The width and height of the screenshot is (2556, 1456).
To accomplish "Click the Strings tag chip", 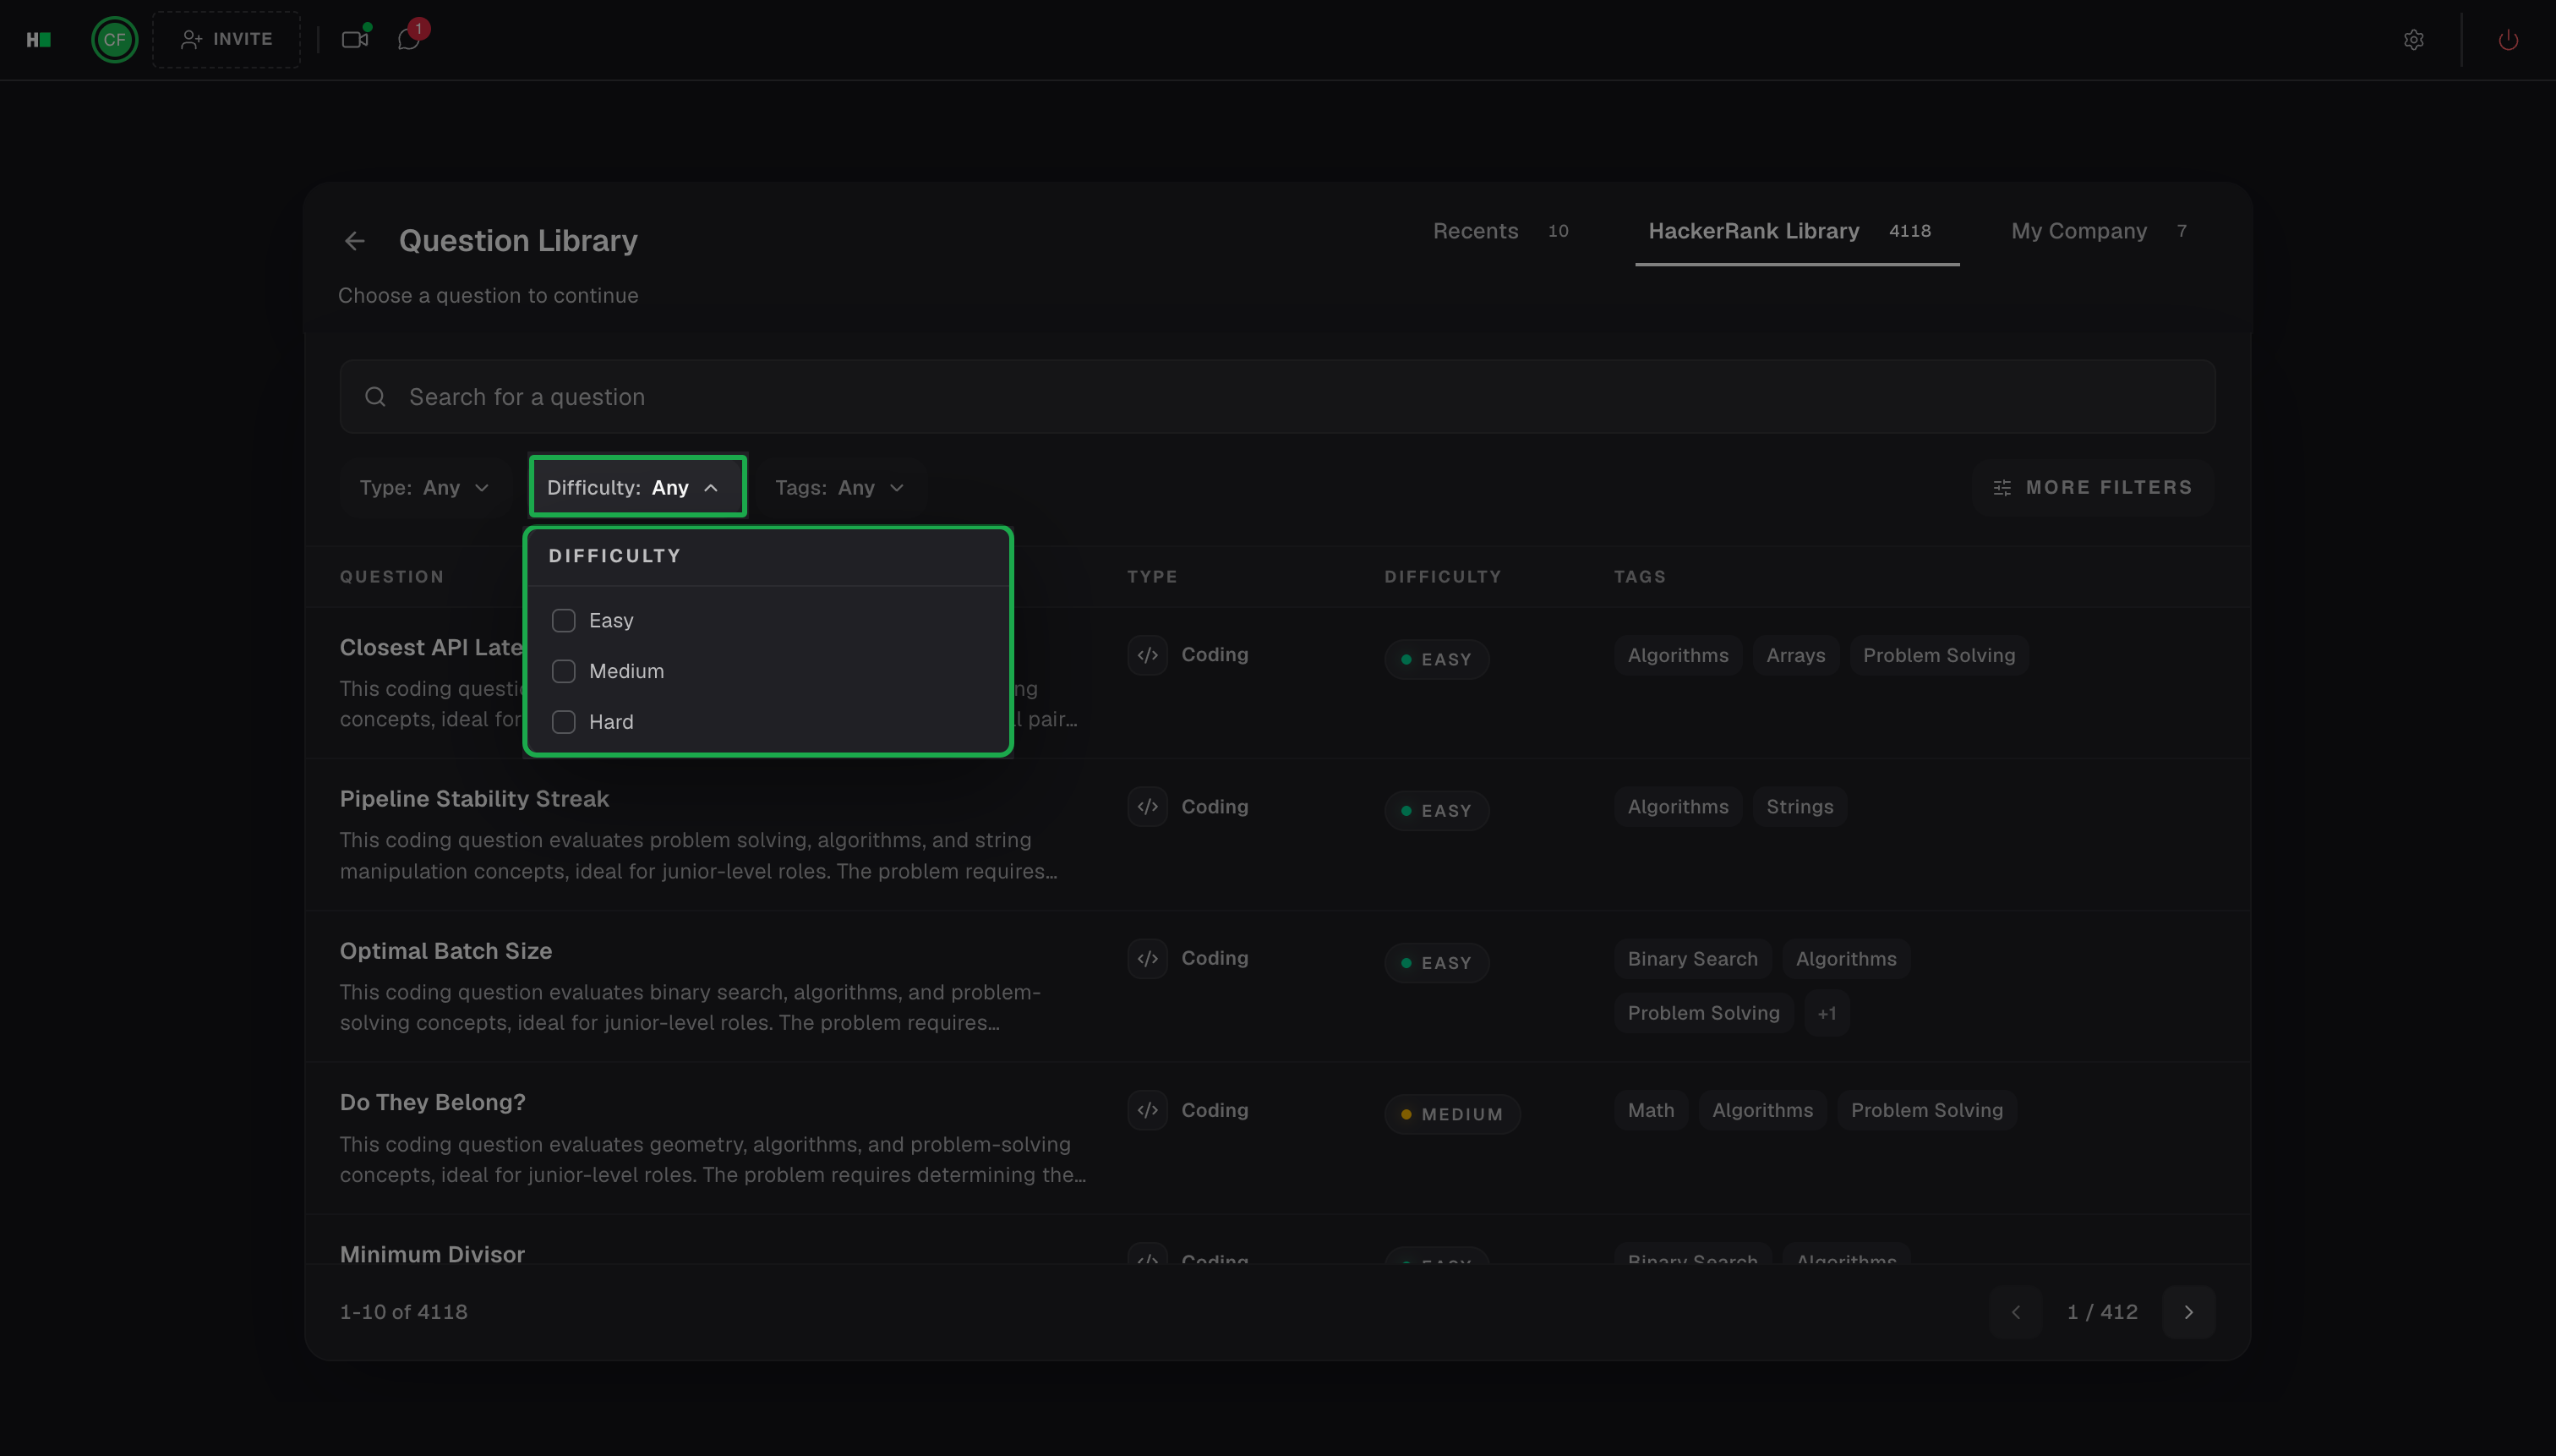I will pos(1800,807).
